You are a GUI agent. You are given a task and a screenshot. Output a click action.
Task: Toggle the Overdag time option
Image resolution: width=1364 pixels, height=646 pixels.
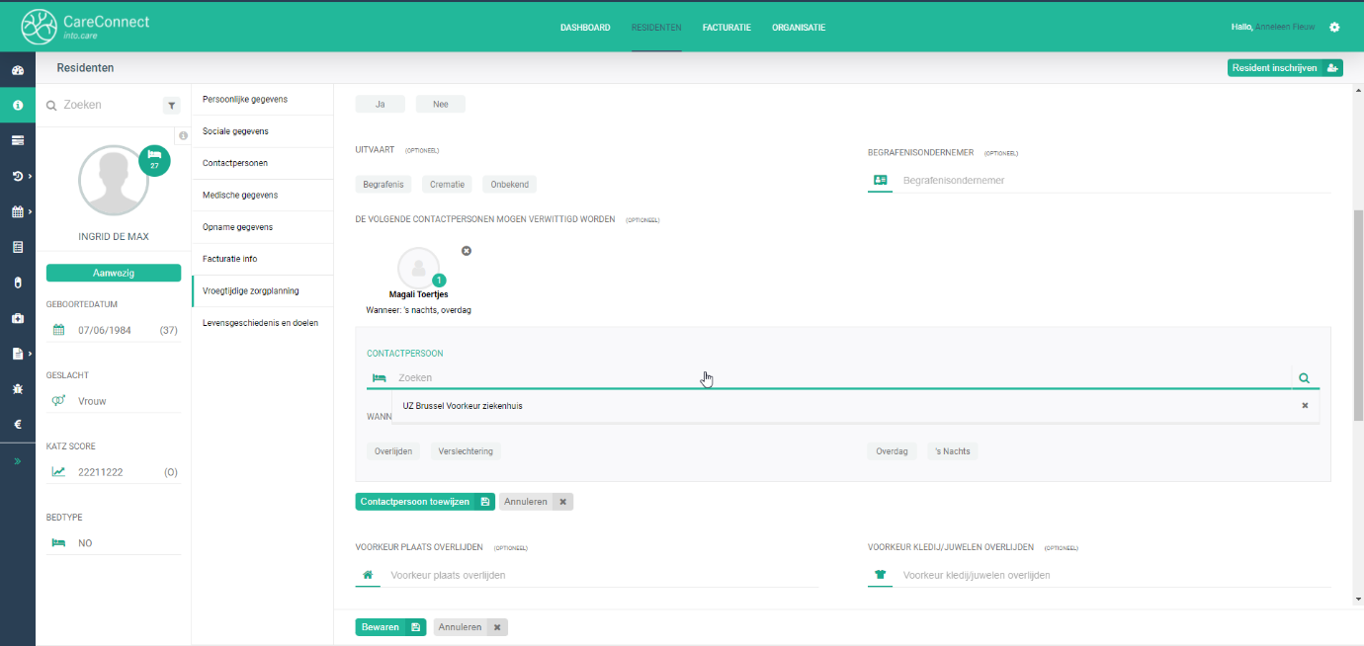click(x=892, y=451)
